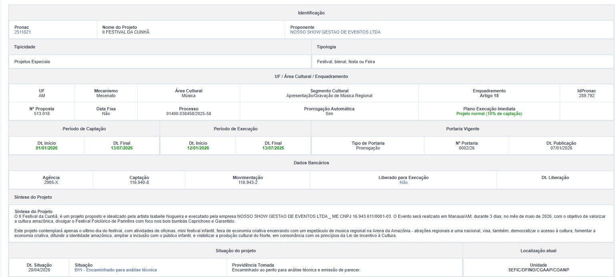Click the Movimentação account number 116.943-2
The image size is (615, 277).
tap(247, 182)
